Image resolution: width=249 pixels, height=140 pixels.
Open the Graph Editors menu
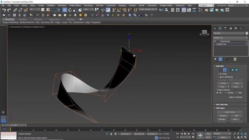(x=75, y=5)
